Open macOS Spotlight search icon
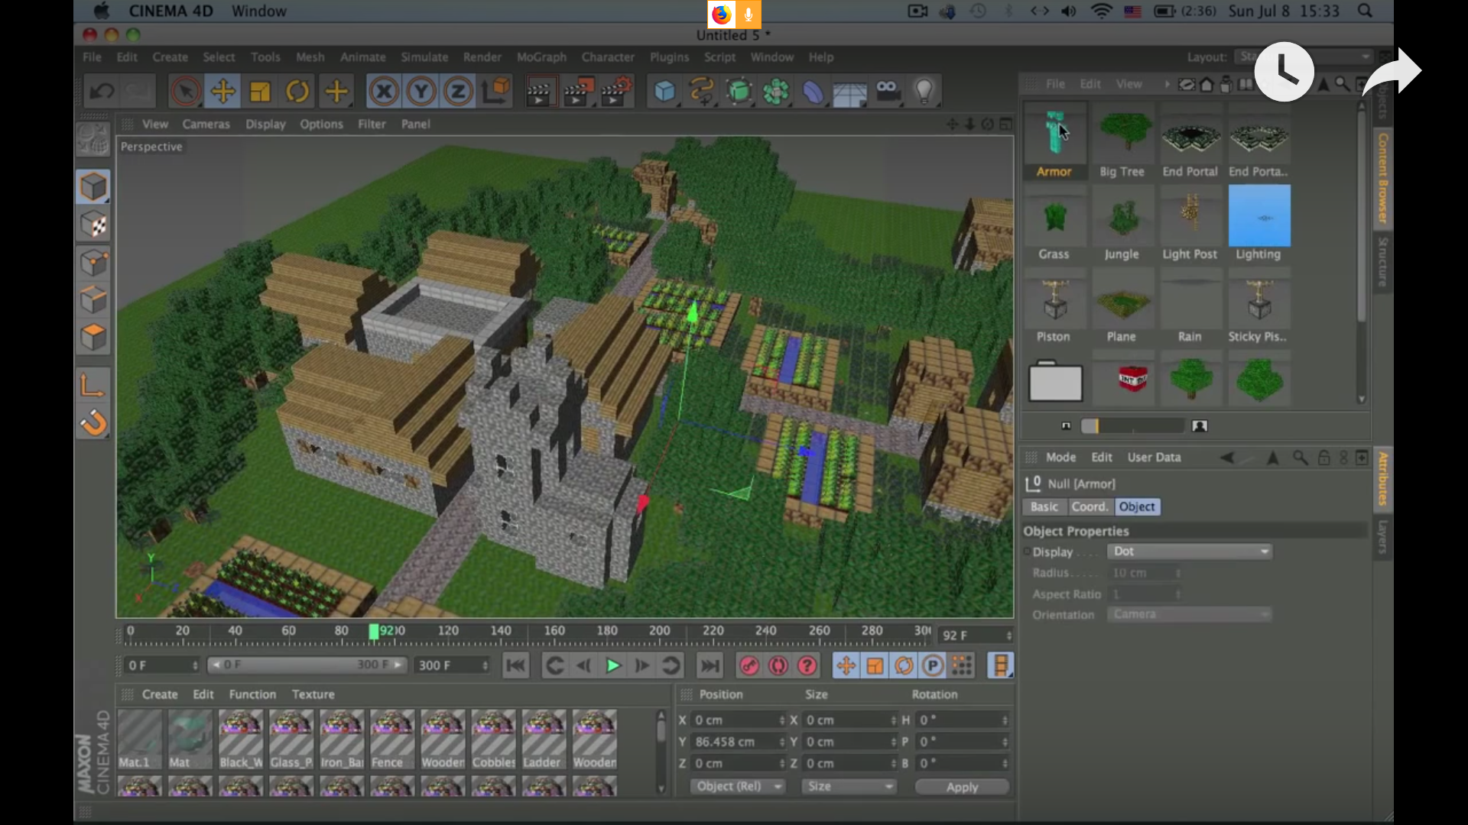Image resolution: width=1468 pixels, height=825 pixels. (x=1365, y=11)
